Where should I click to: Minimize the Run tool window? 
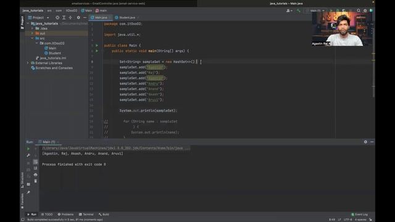point(372,142)
